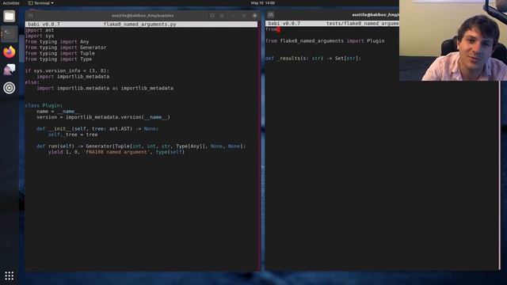Click the 'def _results(s: str)' line
The width and height of the screenshot is (507, 285).
(x=313, y=59)
